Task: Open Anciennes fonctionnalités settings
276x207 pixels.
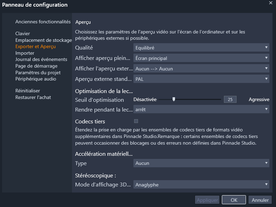Action: (x=43, y=22)
